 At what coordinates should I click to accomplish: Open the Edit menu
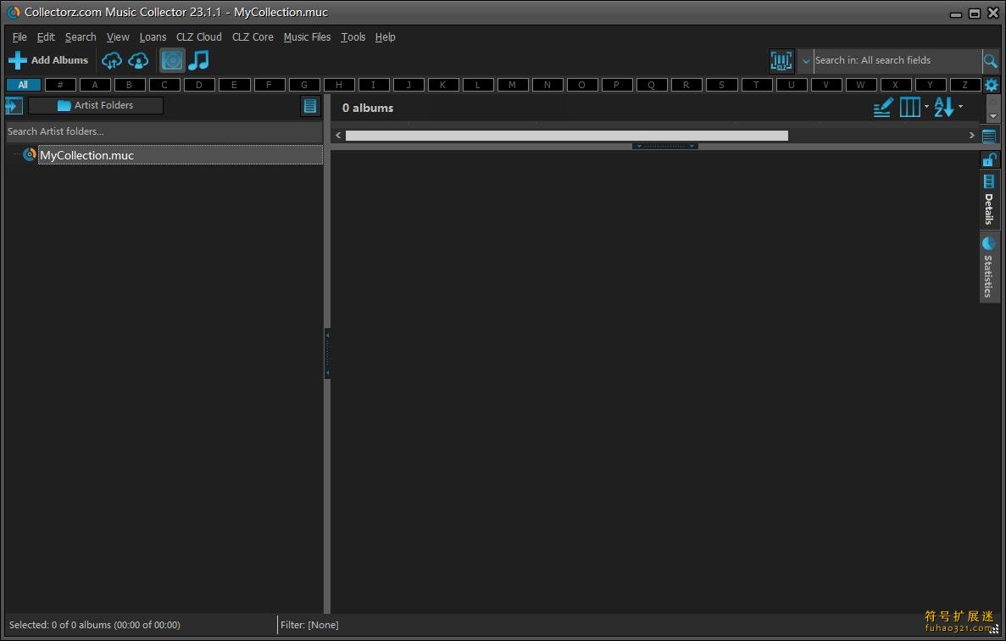click(x=46, y=37)
